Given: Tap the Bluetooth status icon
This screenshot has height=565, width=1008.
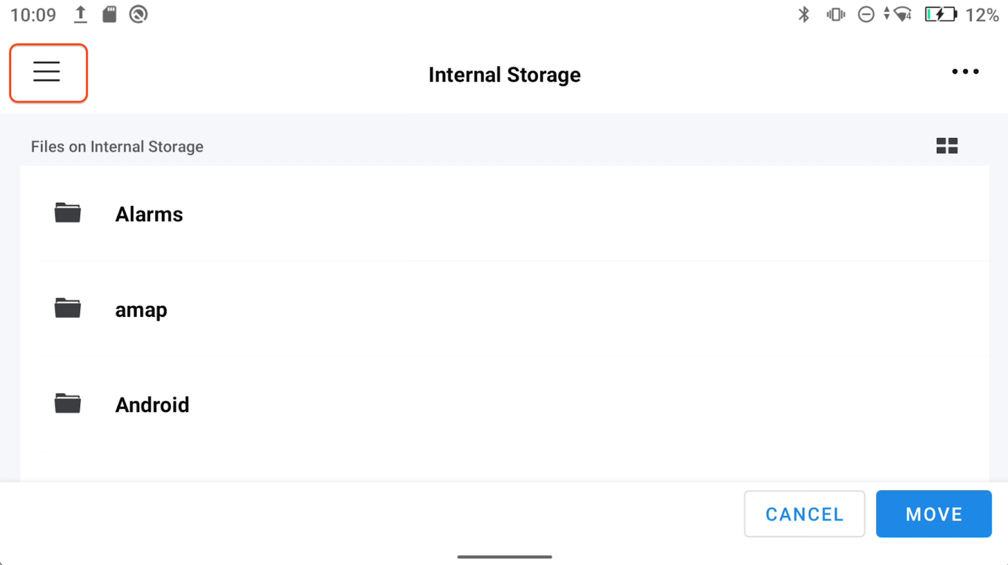Looking at the screenshot, I should (x=803, y=14).
